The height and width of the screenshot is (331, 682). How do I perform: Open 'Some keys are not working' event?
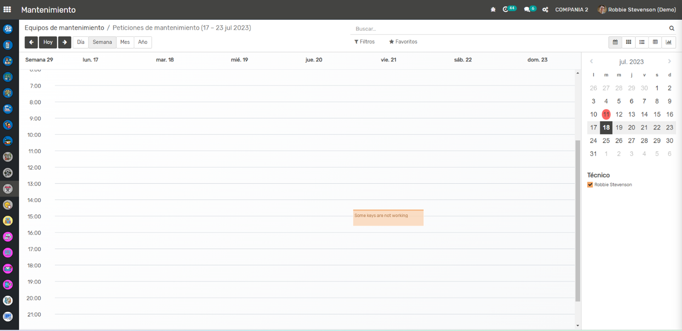pyautogui.click(x=388, y=218)
